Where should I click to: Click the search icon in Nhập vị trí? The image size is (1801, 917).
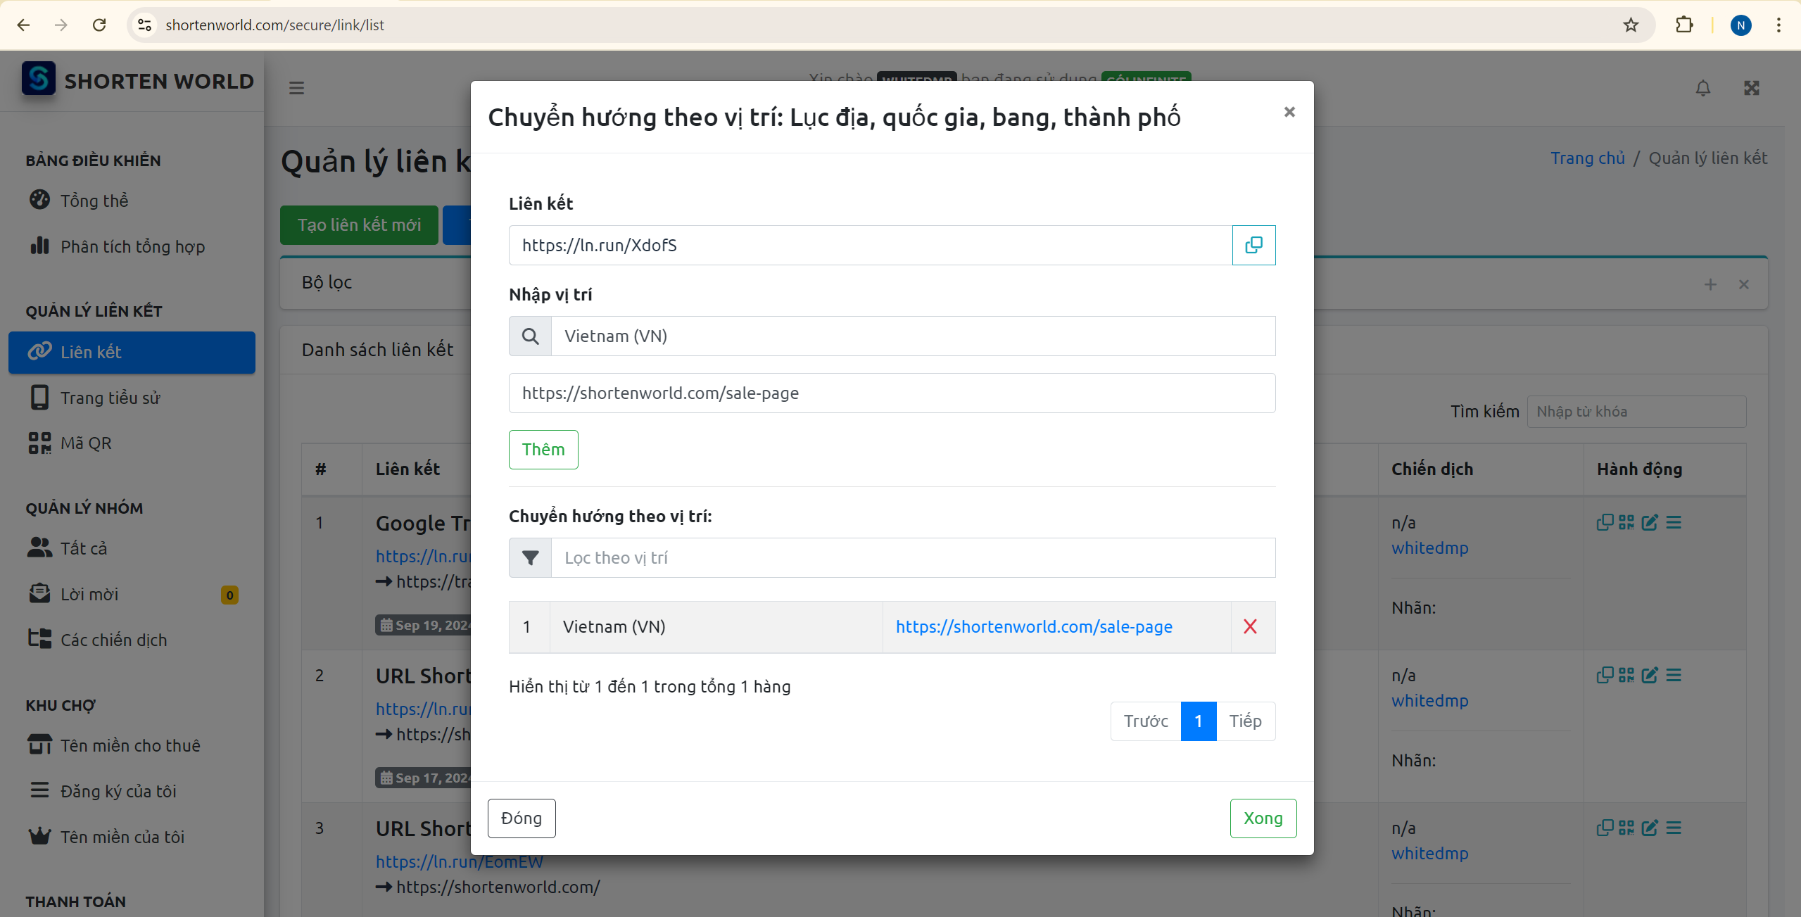pos(530,336)
